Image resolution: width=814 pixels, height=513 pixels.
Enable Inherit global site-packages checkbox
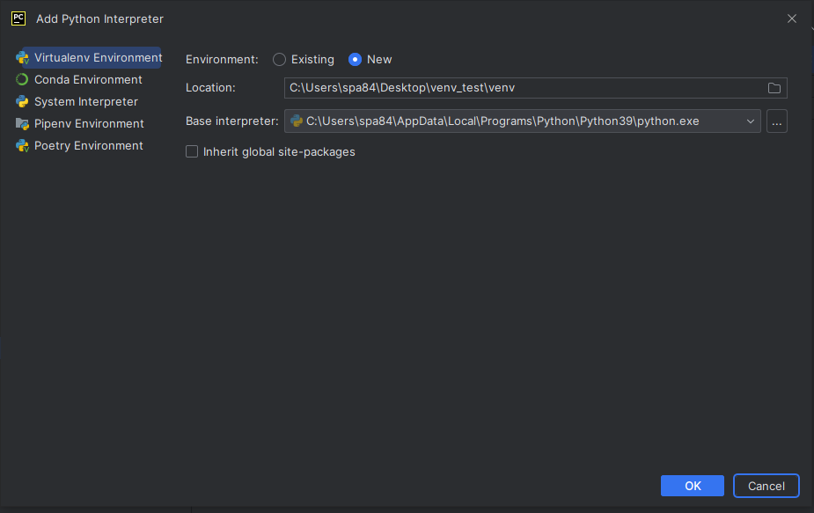click(x=192, y=151)
